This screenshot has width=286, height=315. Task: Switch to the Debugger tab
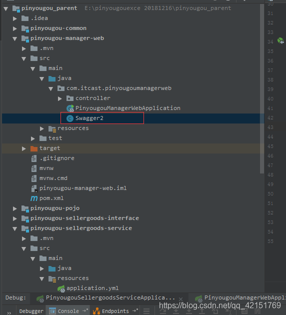pyautogui.click(x=31, y=311)
